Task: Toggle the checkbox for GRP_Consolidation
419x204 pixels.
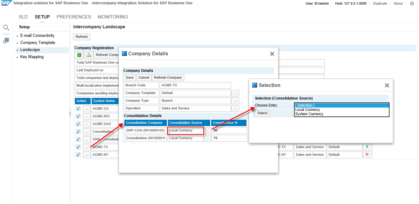Action: pyautogui.click(x=78, y=139)
